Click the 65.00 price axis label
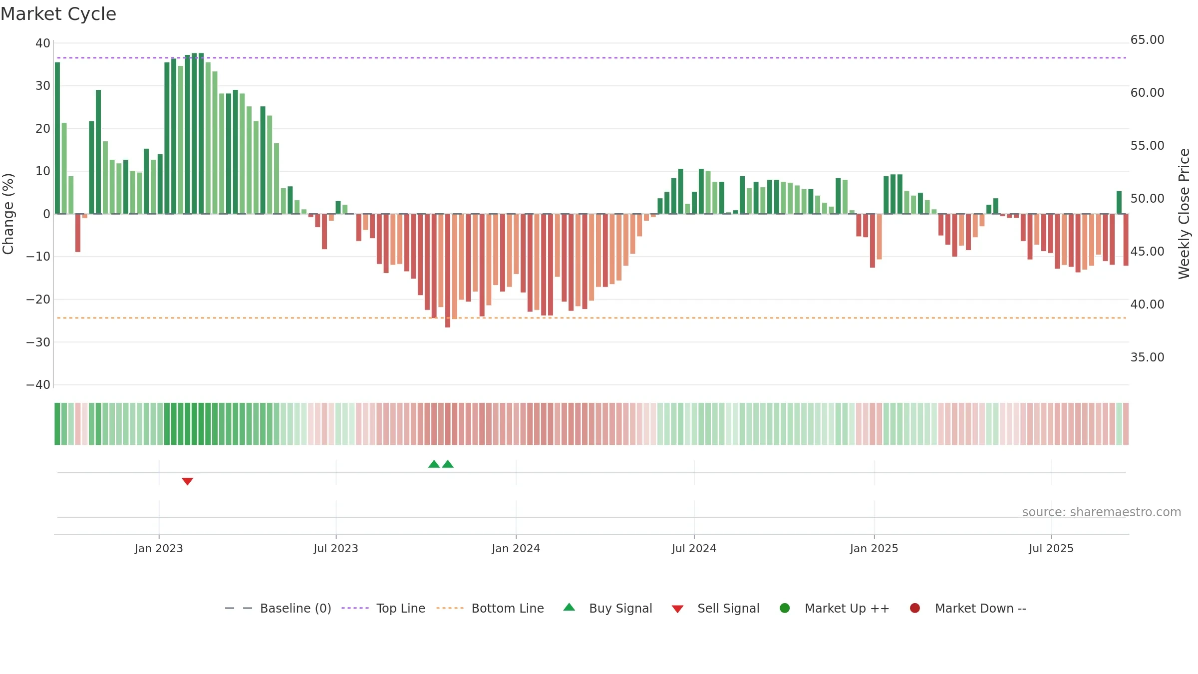The width and height of the screenshot is (1198, 674). click(1147, 40)
